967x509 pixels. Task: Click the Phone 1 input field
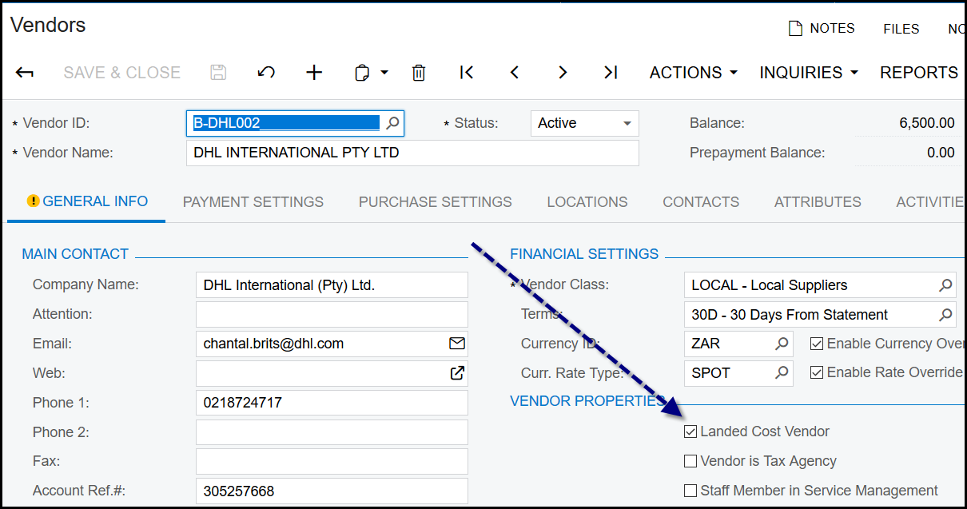[331, 403]
